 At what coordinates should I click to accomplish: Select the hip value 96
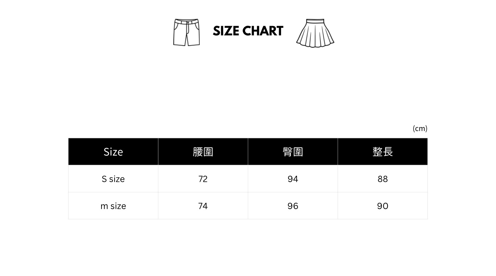click(293, 206)
